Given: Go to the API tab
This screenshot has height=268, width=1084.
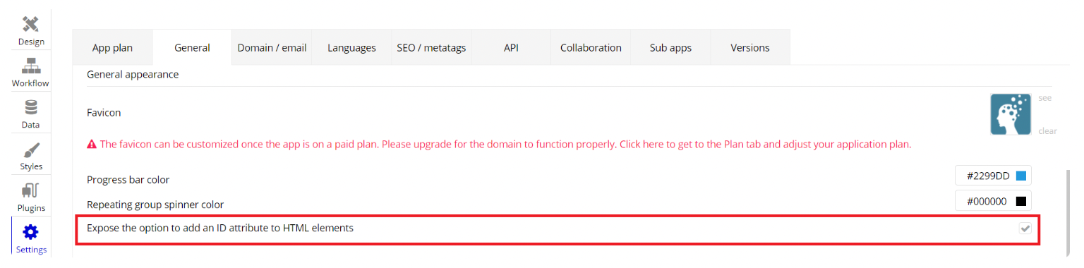Looking at the screenshot, I should (511, 48).
